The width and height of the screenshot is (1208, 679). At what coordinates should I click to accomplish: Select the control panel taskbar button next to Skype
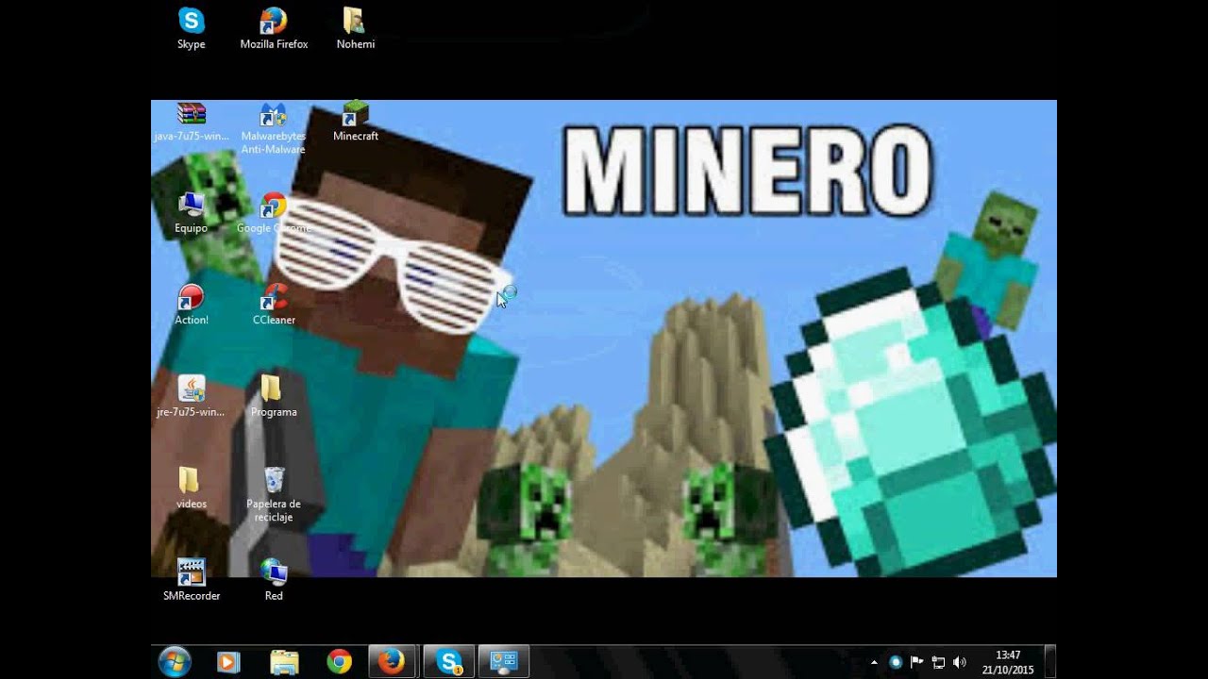[504, 662]
